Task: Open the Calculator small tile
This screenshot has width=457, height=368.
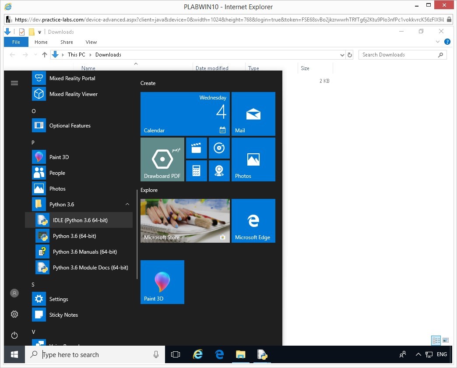Action: coord(196,170)
